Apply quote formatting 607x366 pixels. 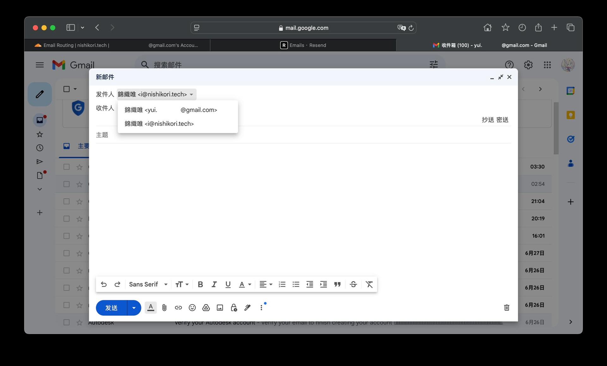[337, 284]
